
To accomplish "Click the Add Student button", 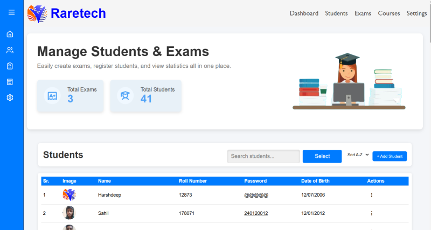I will (x=390, y=156).
